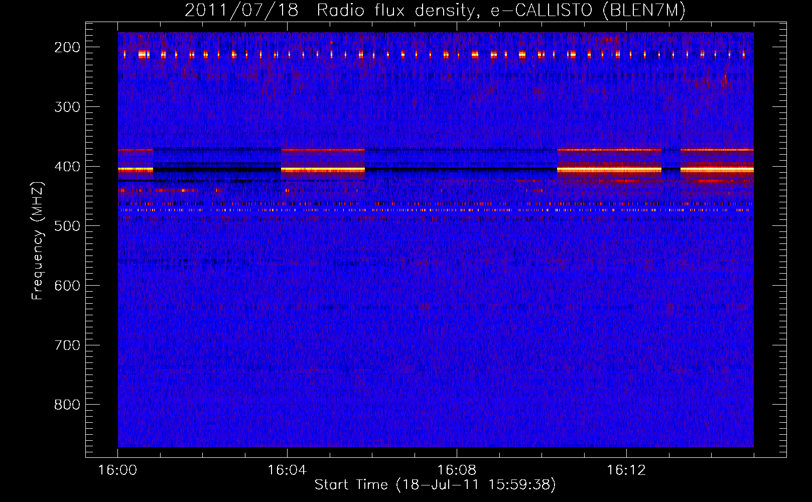Select the 800 frequency tick label

point(67,405)
